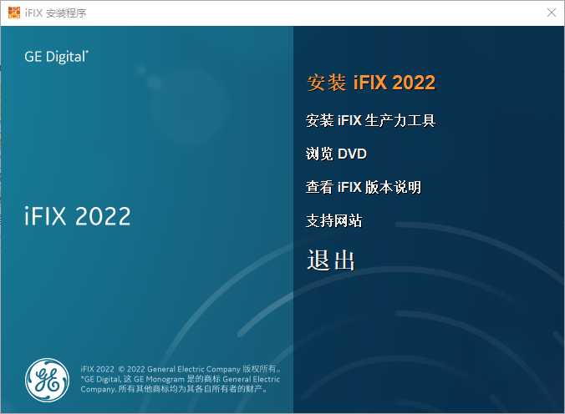
Task: Click the large iFIX 2022 product title
Action: (77, 215)
